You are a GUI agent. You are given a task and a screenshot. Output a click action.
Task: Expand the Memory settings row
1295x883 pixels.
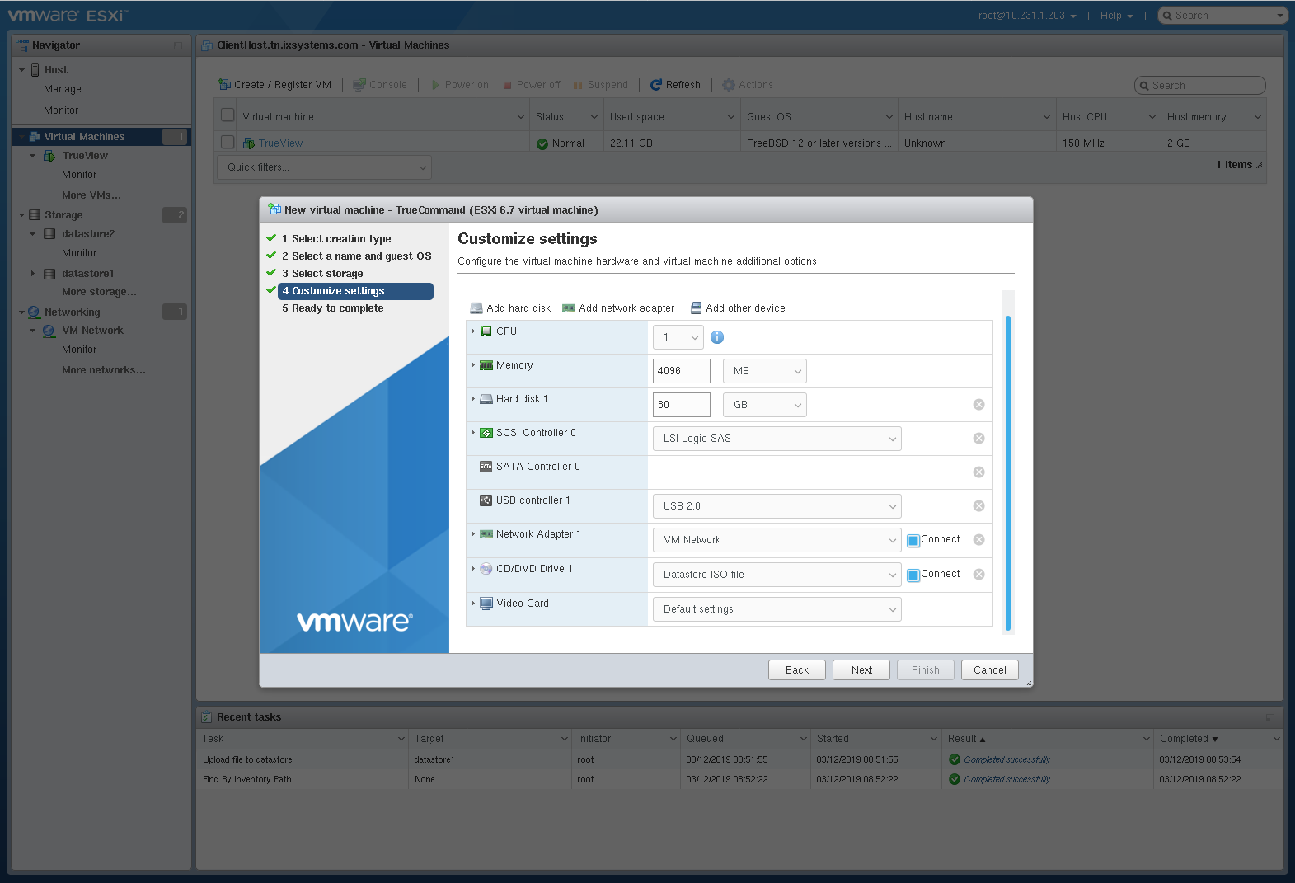[473, 365]
